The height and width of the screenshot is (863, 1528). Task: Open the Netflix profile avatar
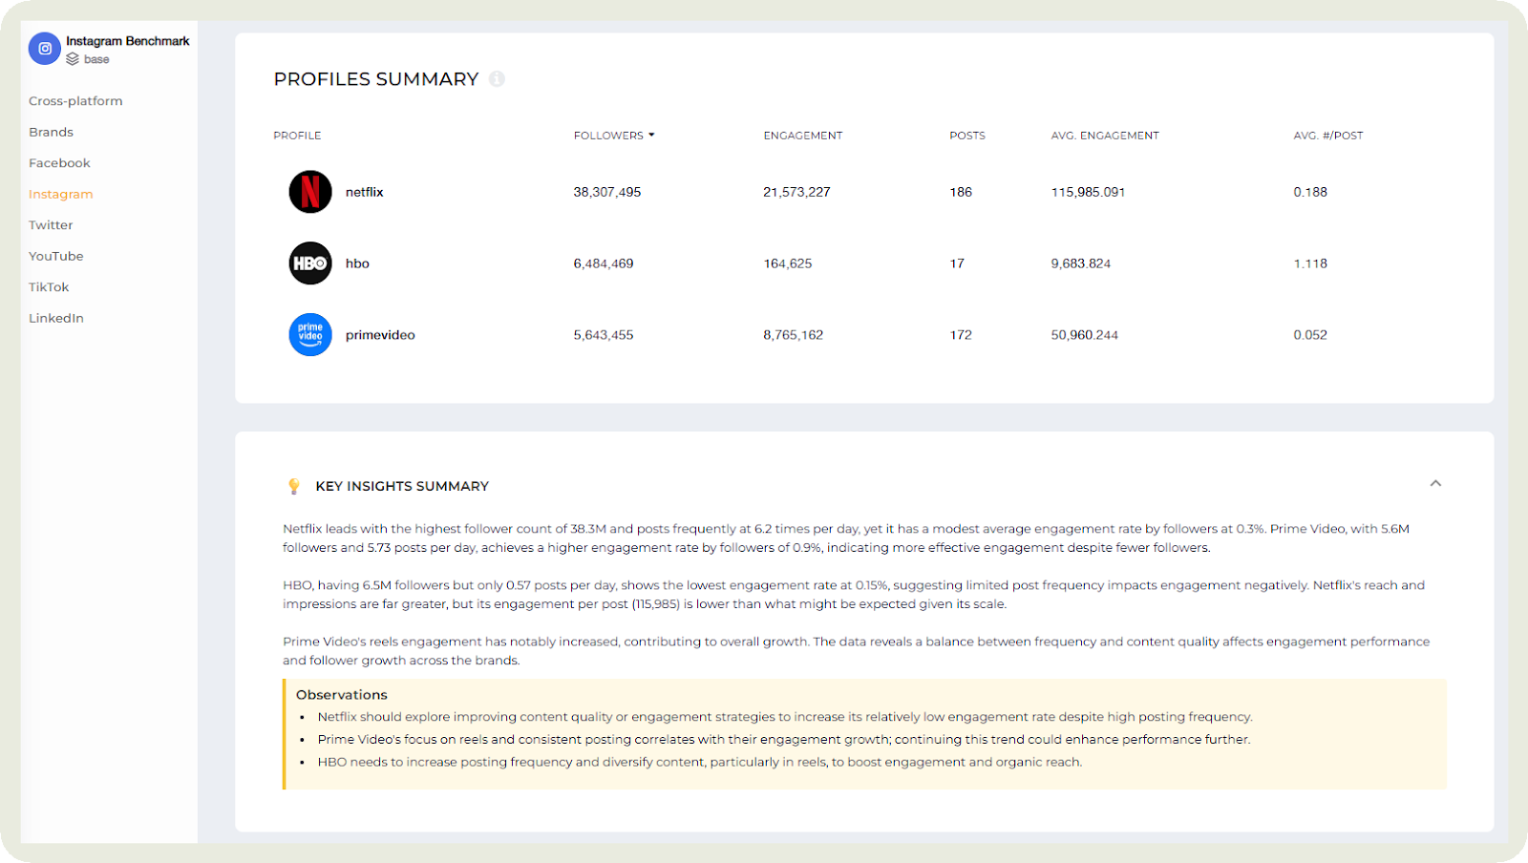pyautogui.click(x=309, y=191)
